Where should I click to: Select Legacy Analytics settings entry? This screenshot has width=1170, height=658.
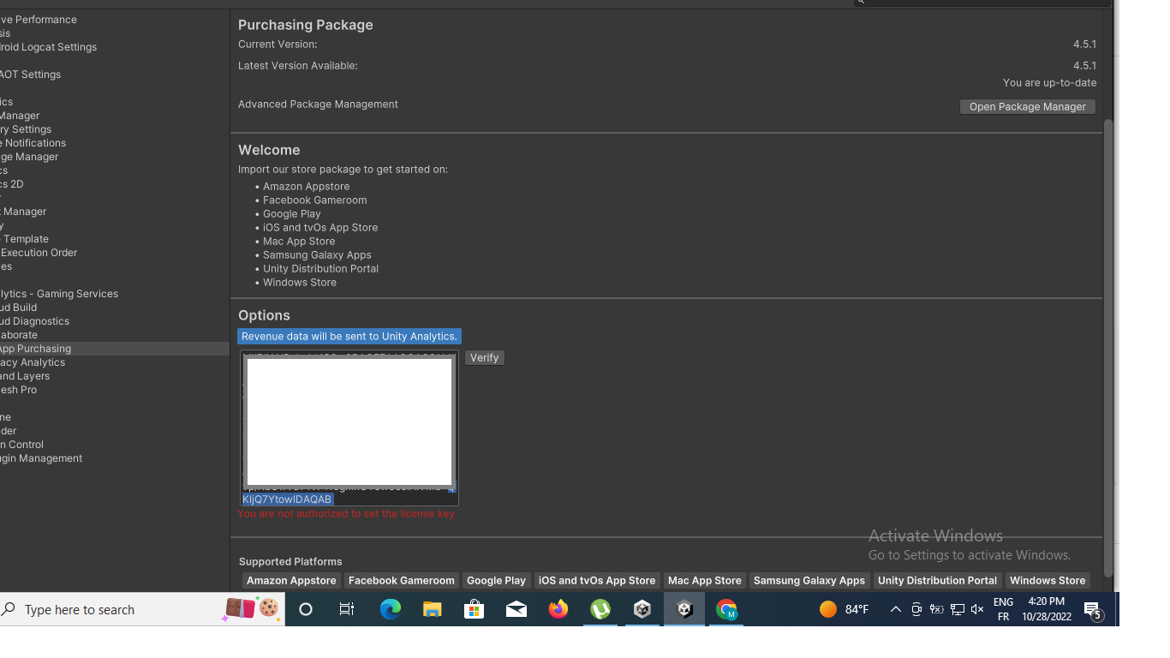coord(33,362)
